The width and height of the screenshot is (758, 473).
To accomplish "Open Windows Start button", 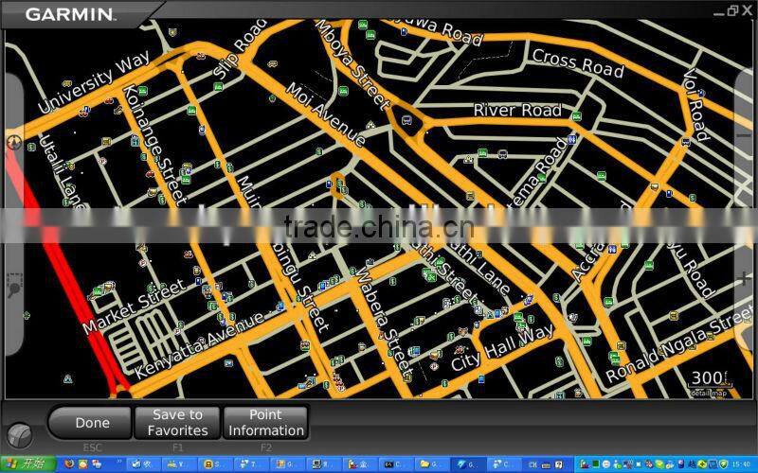I will pyautogui.click(x=27, y=464).
